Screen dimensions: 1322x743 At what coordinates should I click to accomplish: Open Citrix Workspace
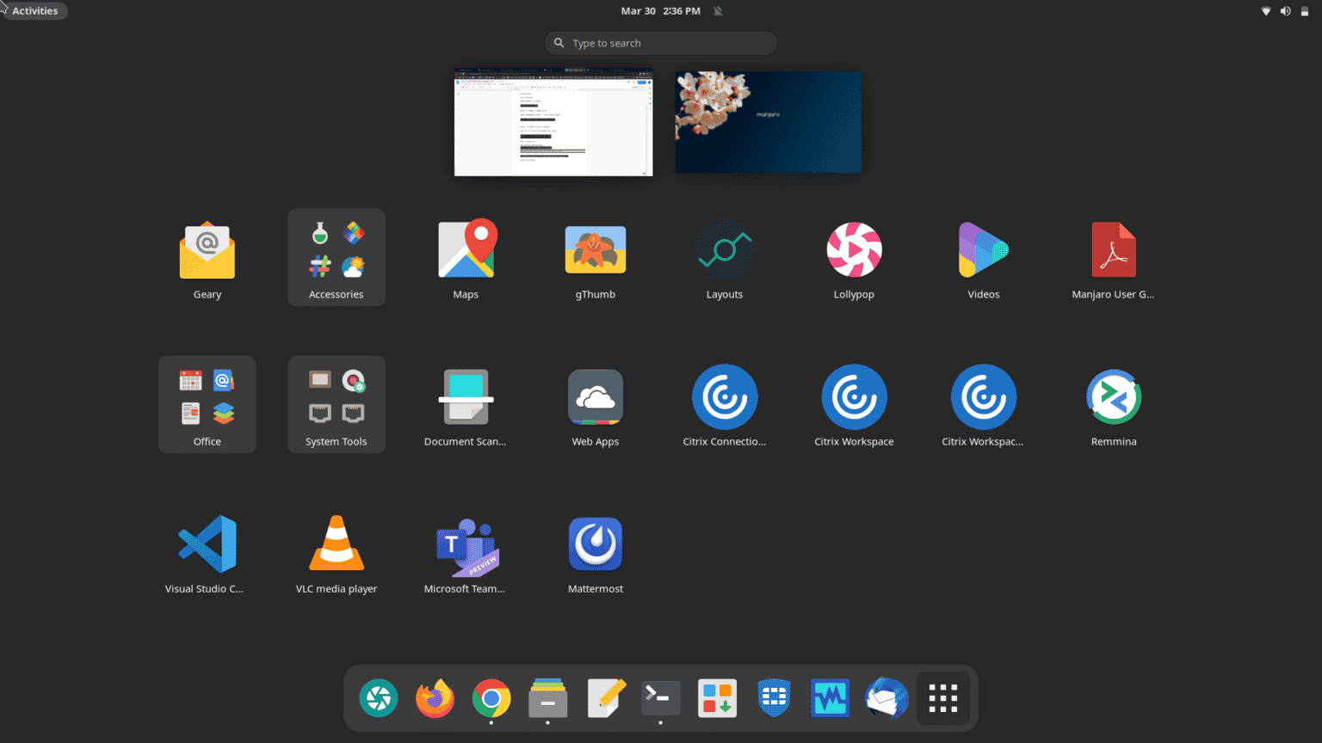tap(854, 397)
